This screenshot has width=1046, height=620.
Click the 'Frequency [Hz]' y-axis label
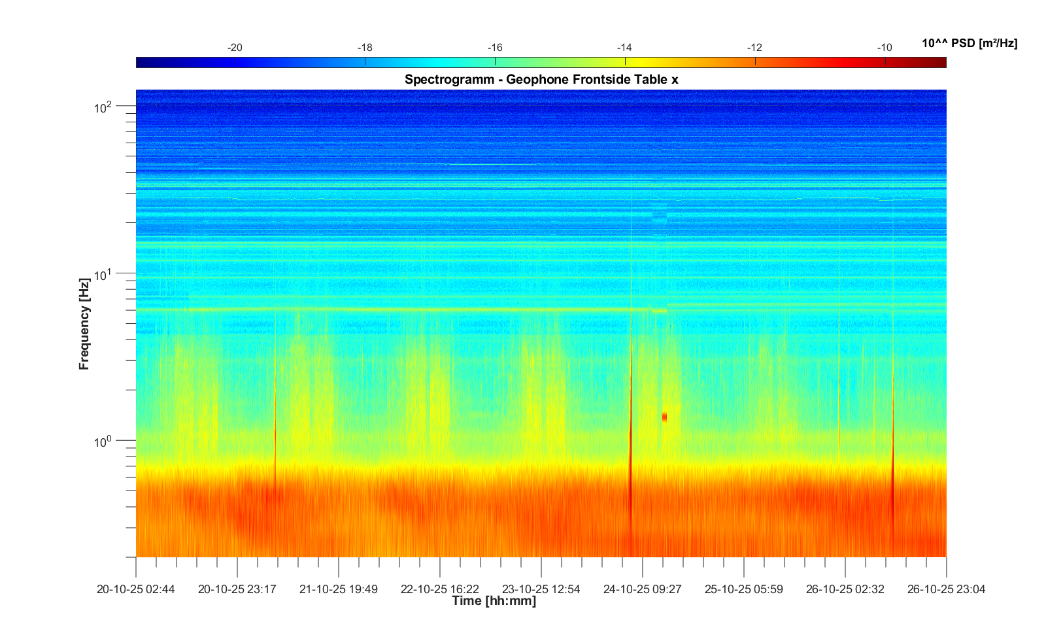(x=84, y=324)
